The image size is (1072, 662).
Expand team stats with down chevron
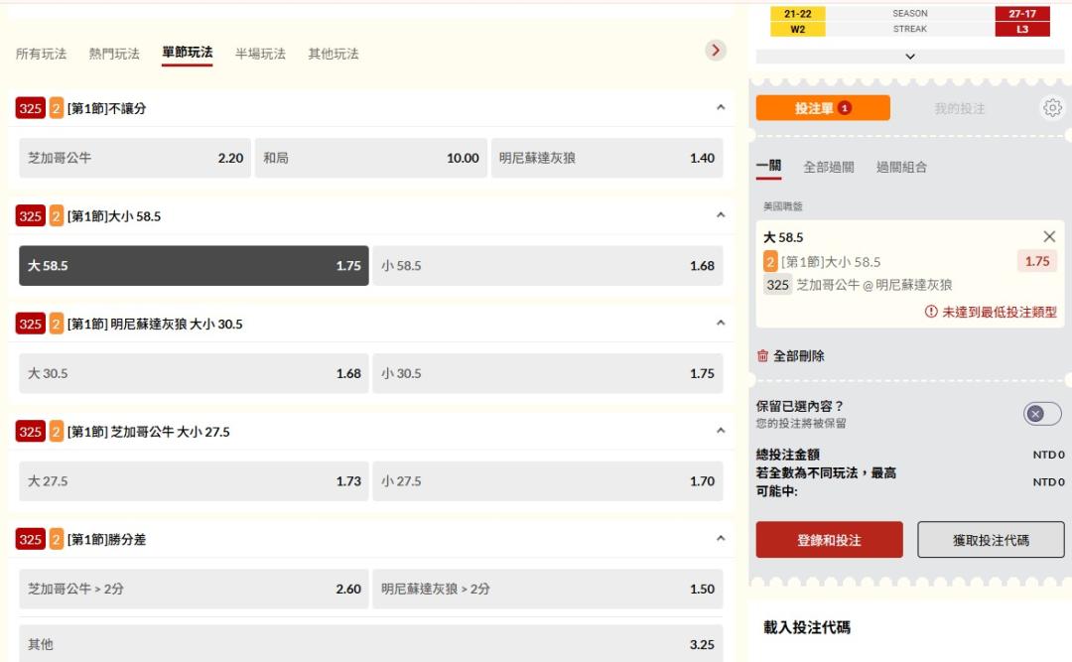910,57
